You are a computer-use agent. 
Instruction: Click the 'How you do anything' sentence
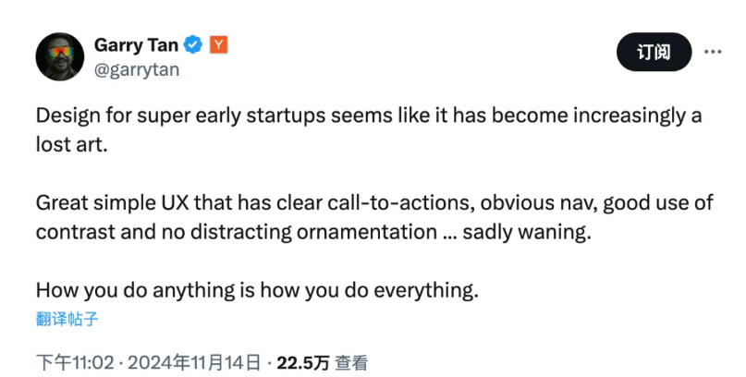point(257,290)
